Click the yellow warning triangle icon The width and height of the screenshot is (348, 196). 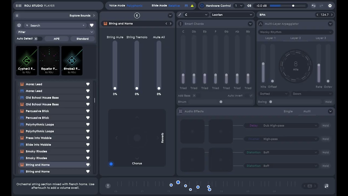[192, 6]
